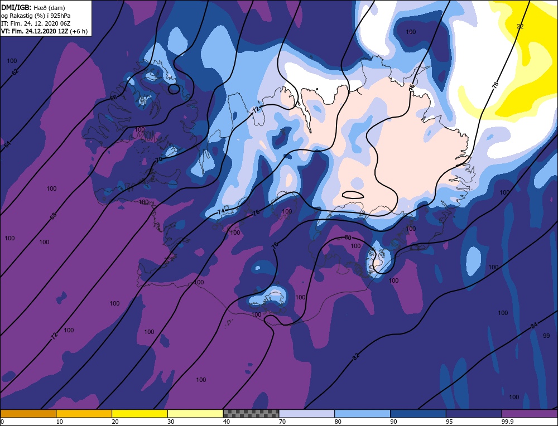
Task: Click the orange 10–20 legend swatch
Action: 84,414
